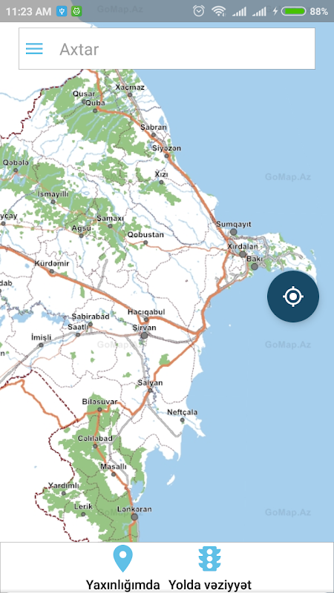Tap the Axtar search field

click(166, 49)
